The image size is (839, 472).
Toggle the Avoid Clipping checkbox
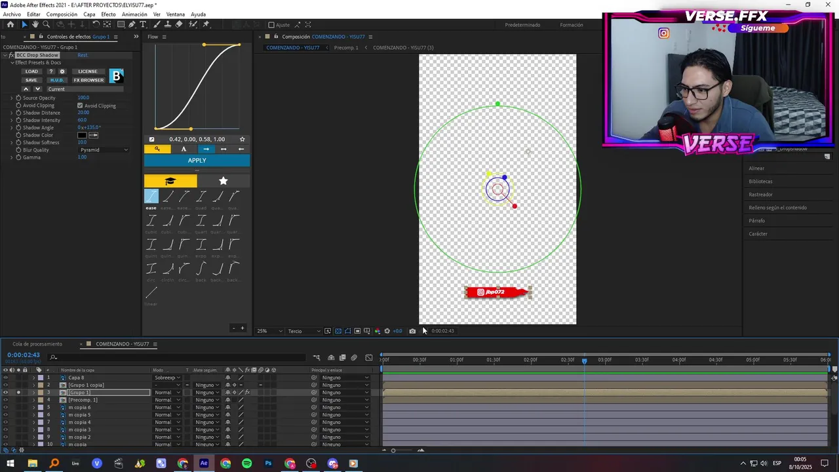pos(80,106)
